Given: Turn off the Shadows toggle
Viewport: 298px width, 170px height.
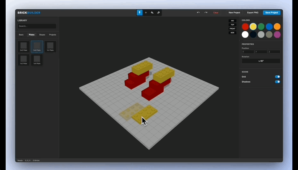Looking at the screenshot, I should click(277, 82).
